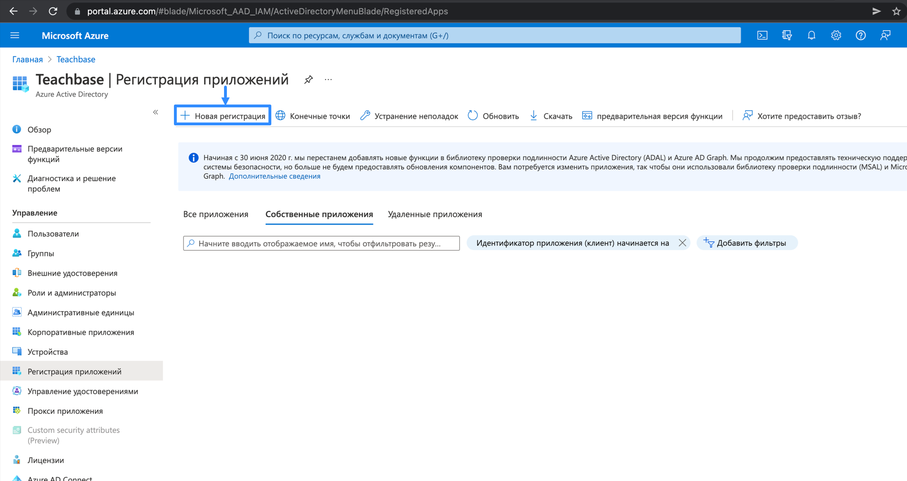Open Cloud Shell from top bar
907x481 pixels.
pos(762,35)
